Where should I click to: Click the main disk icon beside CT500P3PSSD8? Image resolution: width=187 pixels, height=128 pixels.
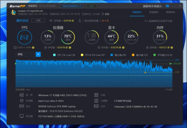tap(96, 101)
